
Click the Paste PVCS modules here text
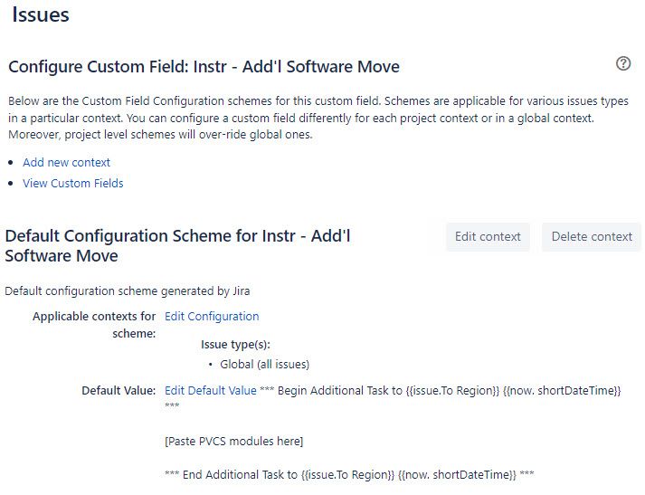(233, 442)
